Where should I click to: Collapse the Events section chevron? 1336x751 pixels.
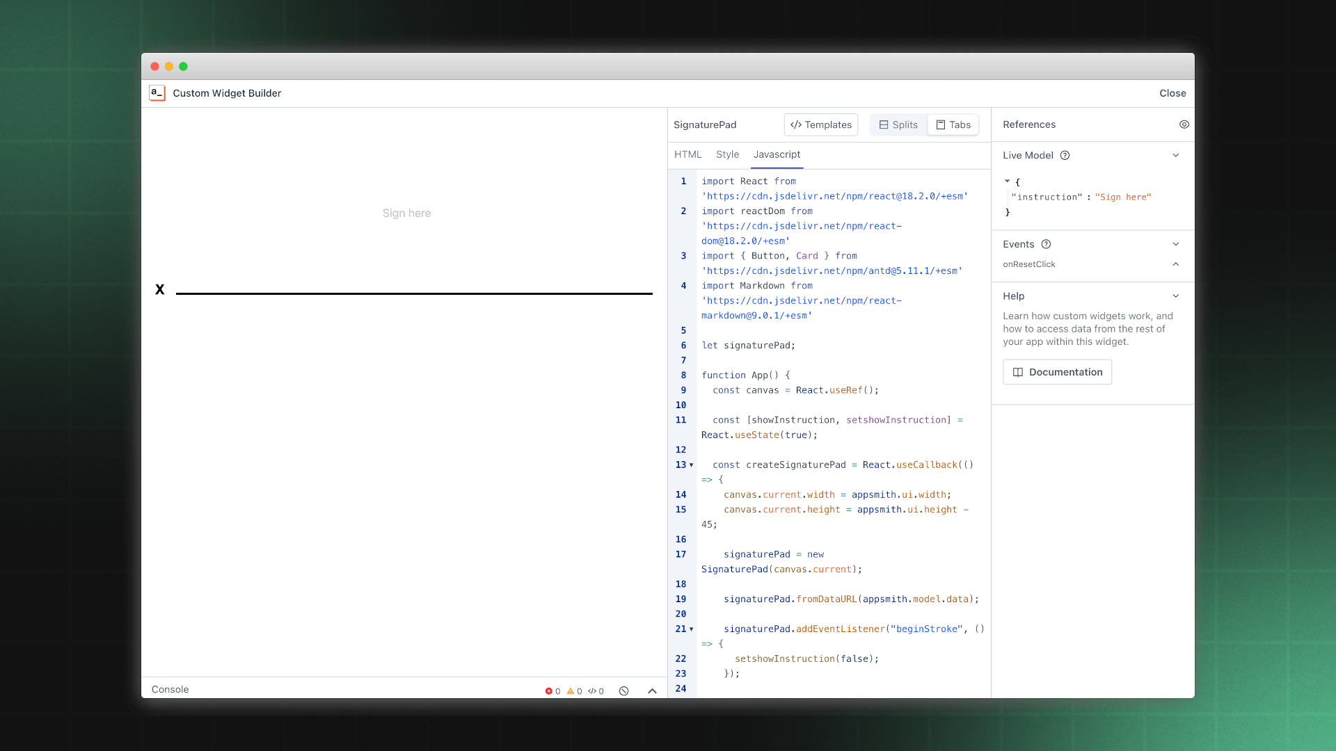(1176, 244)
